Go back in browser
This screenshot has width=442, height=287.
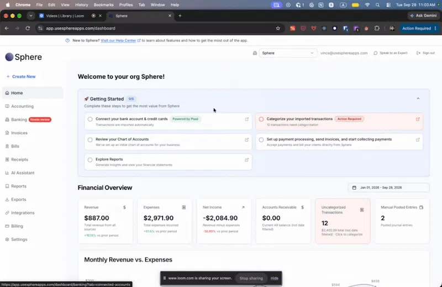pyautogui.click(x=7, y=28)
